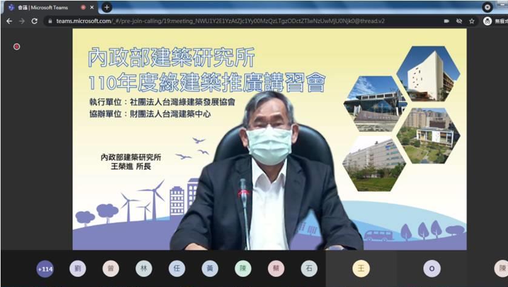The image size is (508, 287).
Task: Select participant avatar 蔡
Action: pyautogui.click(x=276, y=269)
